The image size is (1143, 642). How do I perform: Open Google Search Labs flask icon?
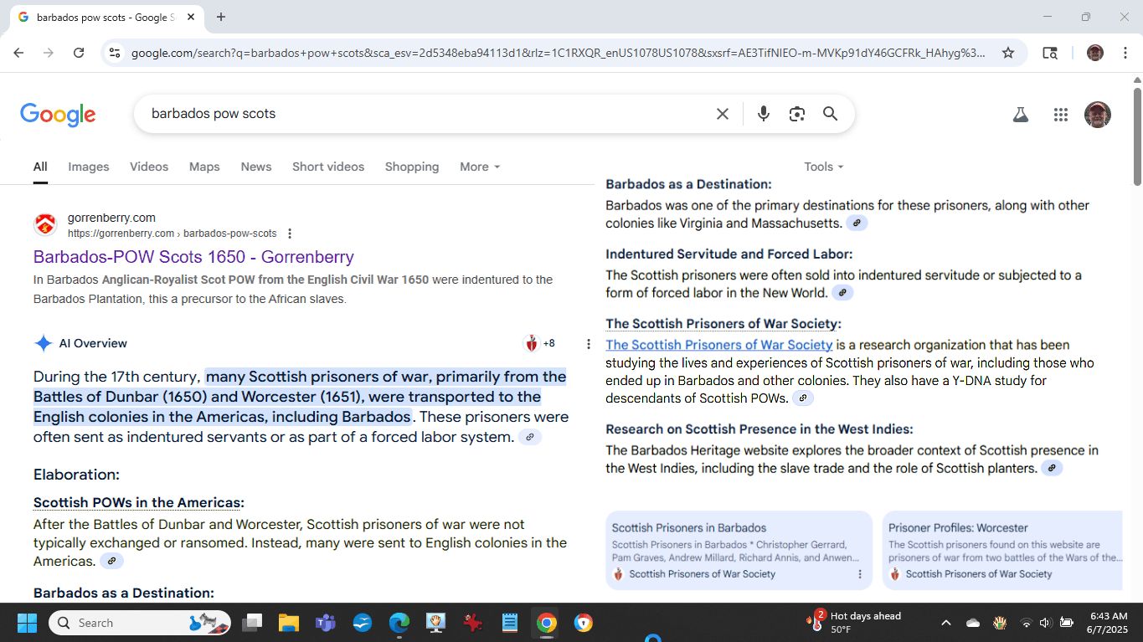1020,115
